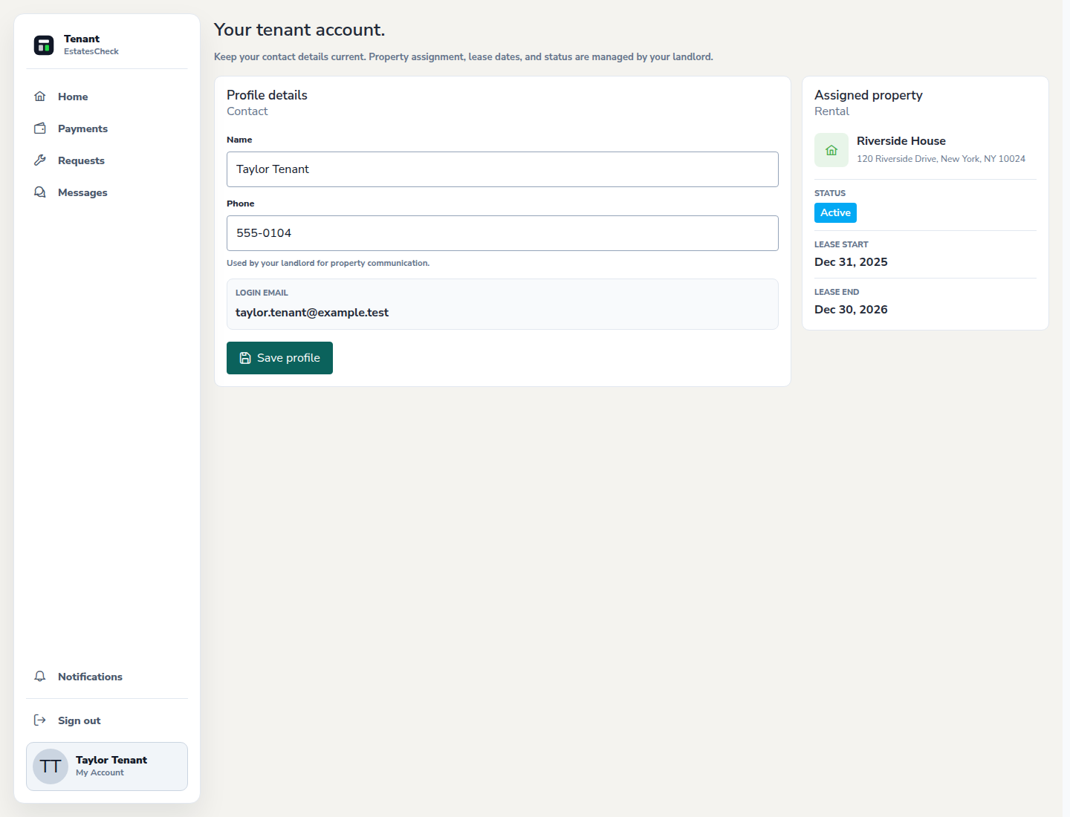Click the Tenant EstatesCheck brand title
Image resolution: width=1070 pixels, height=817 pixels.
(x=91, y=45)
